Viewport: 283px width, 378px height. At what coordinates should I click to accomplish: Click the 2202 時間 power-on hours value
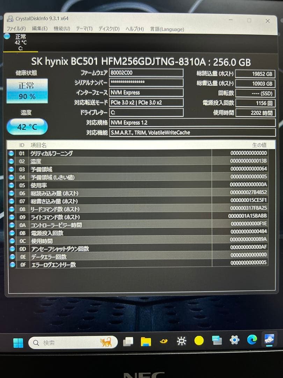[255, 113]
